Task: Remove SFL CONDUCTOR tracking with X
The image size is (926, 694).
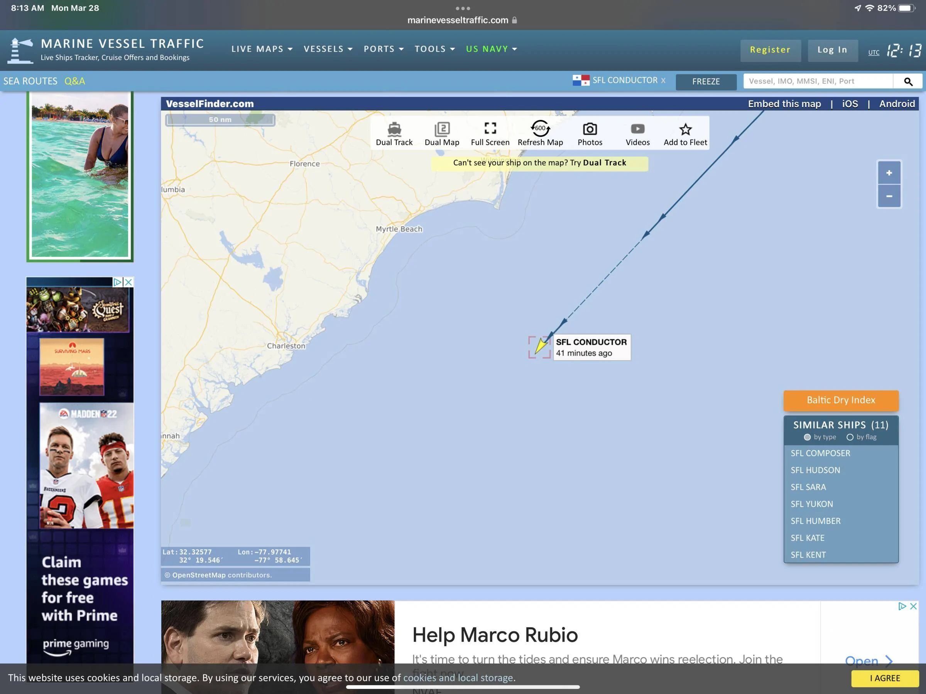Action: (x=663, y=80)
